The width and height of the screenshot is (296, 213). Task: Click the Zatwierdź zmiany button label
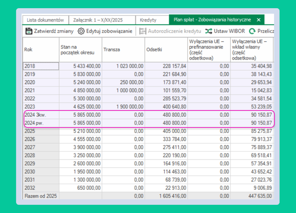tap(54, 31)
